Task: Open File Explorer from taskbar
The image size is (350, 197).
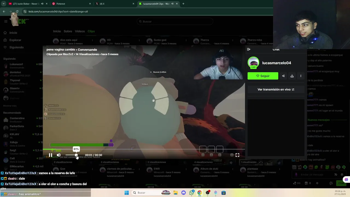Action: coord(175,193)
